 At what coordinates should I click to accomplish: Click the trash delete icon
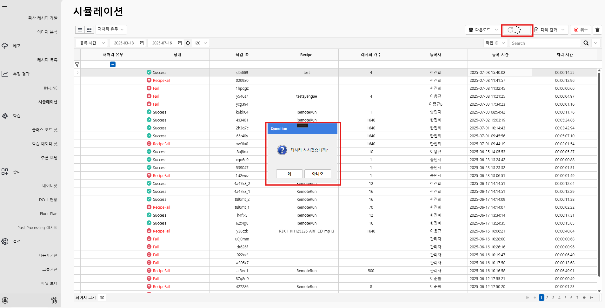597,30
